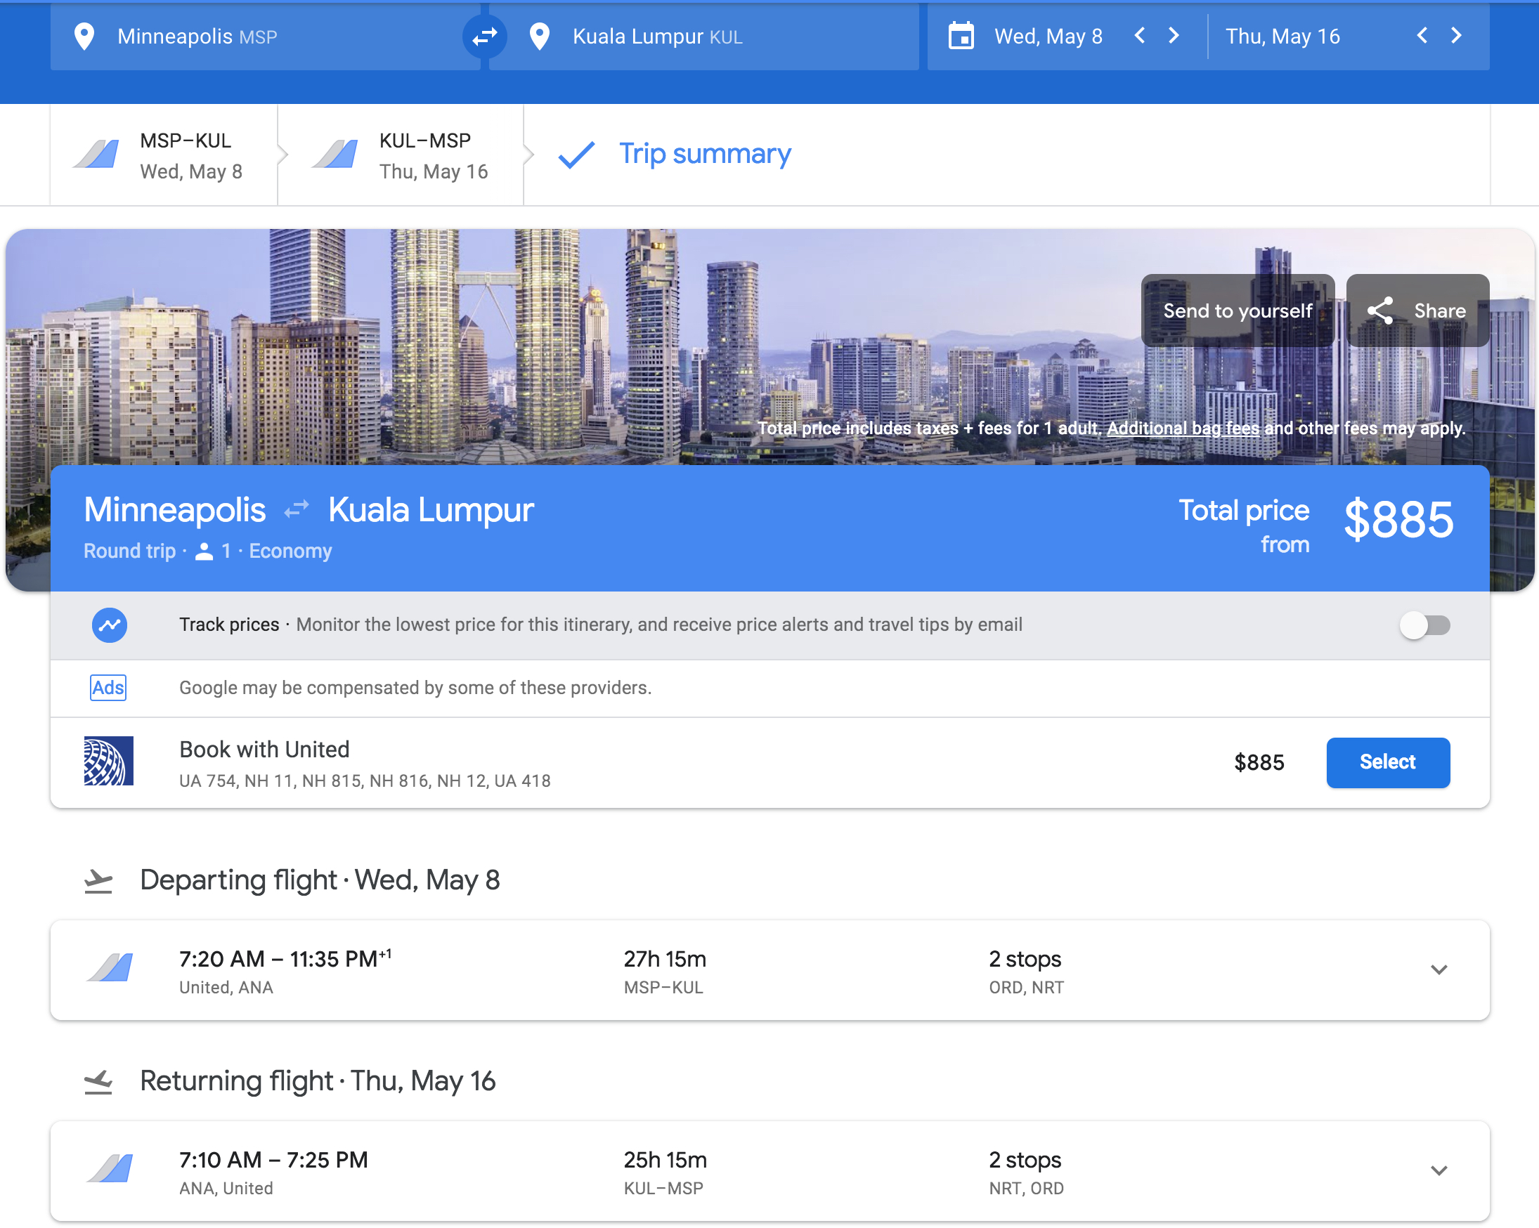The height and width of the screenshot is (1228, 1539).
Task: Click the 2 stops NRT, ORD text
Action: [1026, 1173]
